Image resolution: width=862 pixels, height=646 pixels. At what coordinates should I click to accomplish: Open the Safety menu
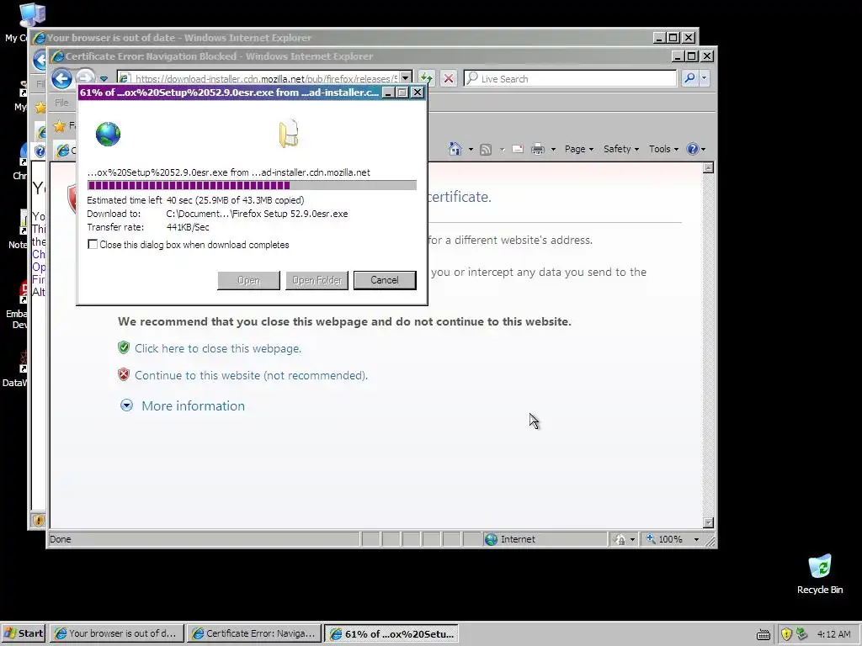(x=620, y=149)
